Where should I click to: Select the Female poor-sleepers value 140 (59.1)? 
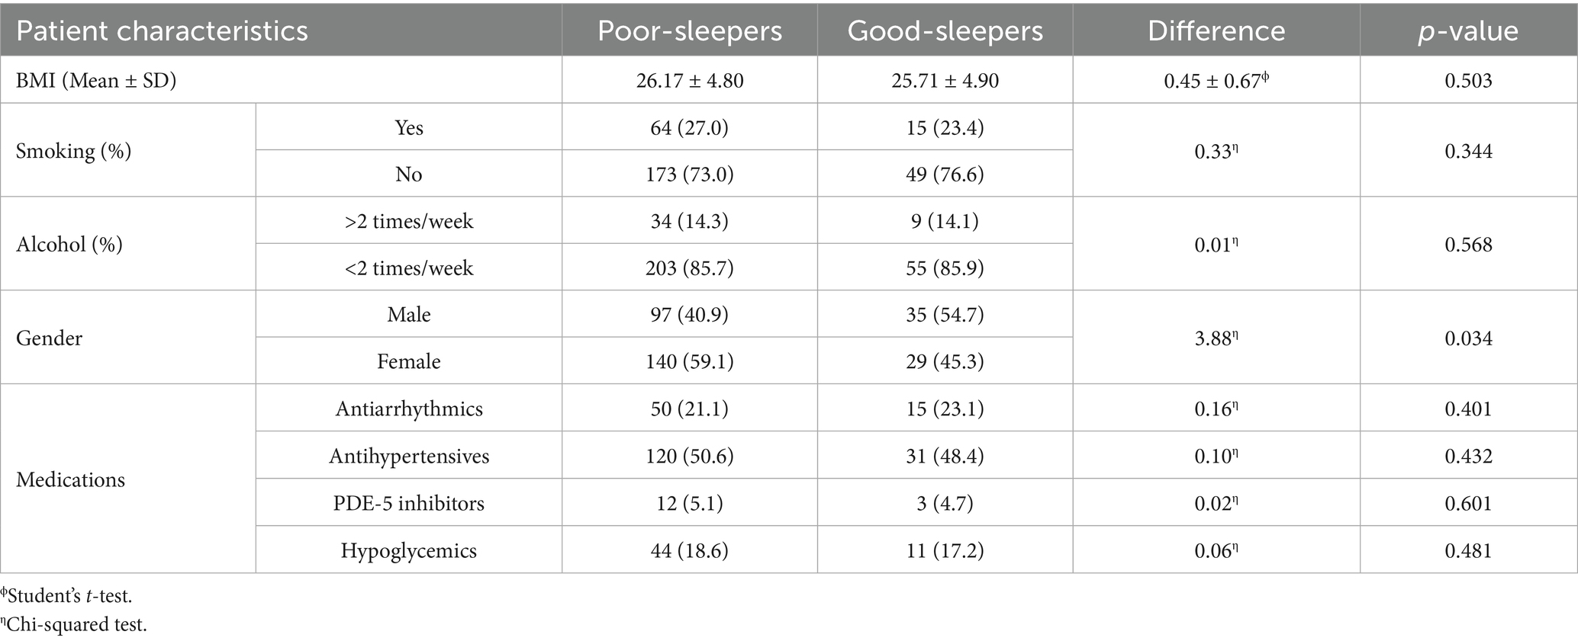[x=690, y=361]
